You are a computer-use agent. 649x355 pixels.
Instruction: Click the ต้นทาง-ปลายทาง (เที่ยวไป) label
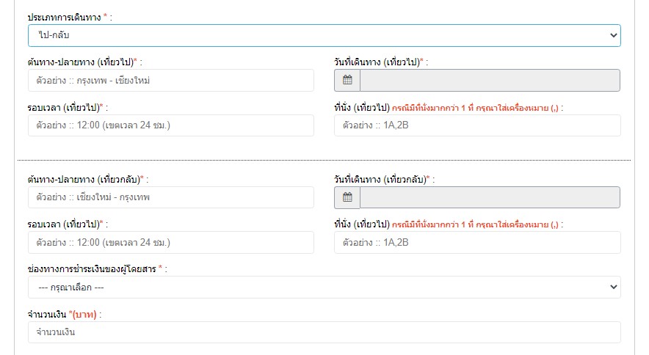click(81, 62)
